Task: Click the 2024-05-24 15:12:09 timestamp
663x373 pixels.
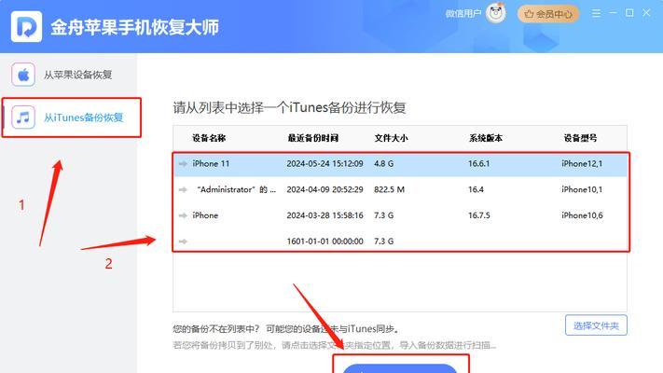Action: pyautogui.click(x=325, y=164)
